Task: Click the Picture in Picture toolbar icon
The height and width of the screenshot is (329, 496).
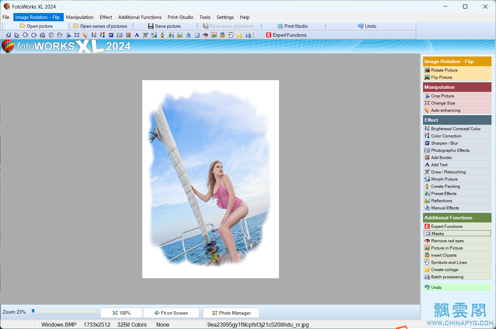Action: 214,35
